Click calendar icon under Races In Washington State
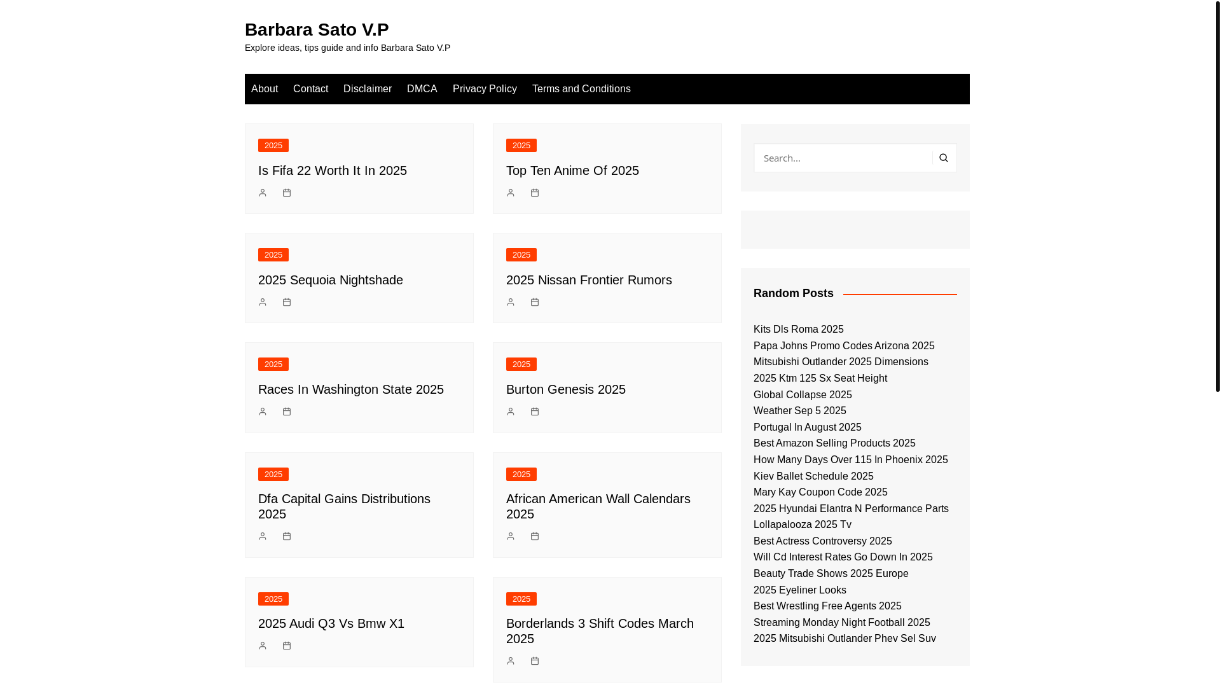Viewport: 1221px width, 687px height. pos(287,412)
